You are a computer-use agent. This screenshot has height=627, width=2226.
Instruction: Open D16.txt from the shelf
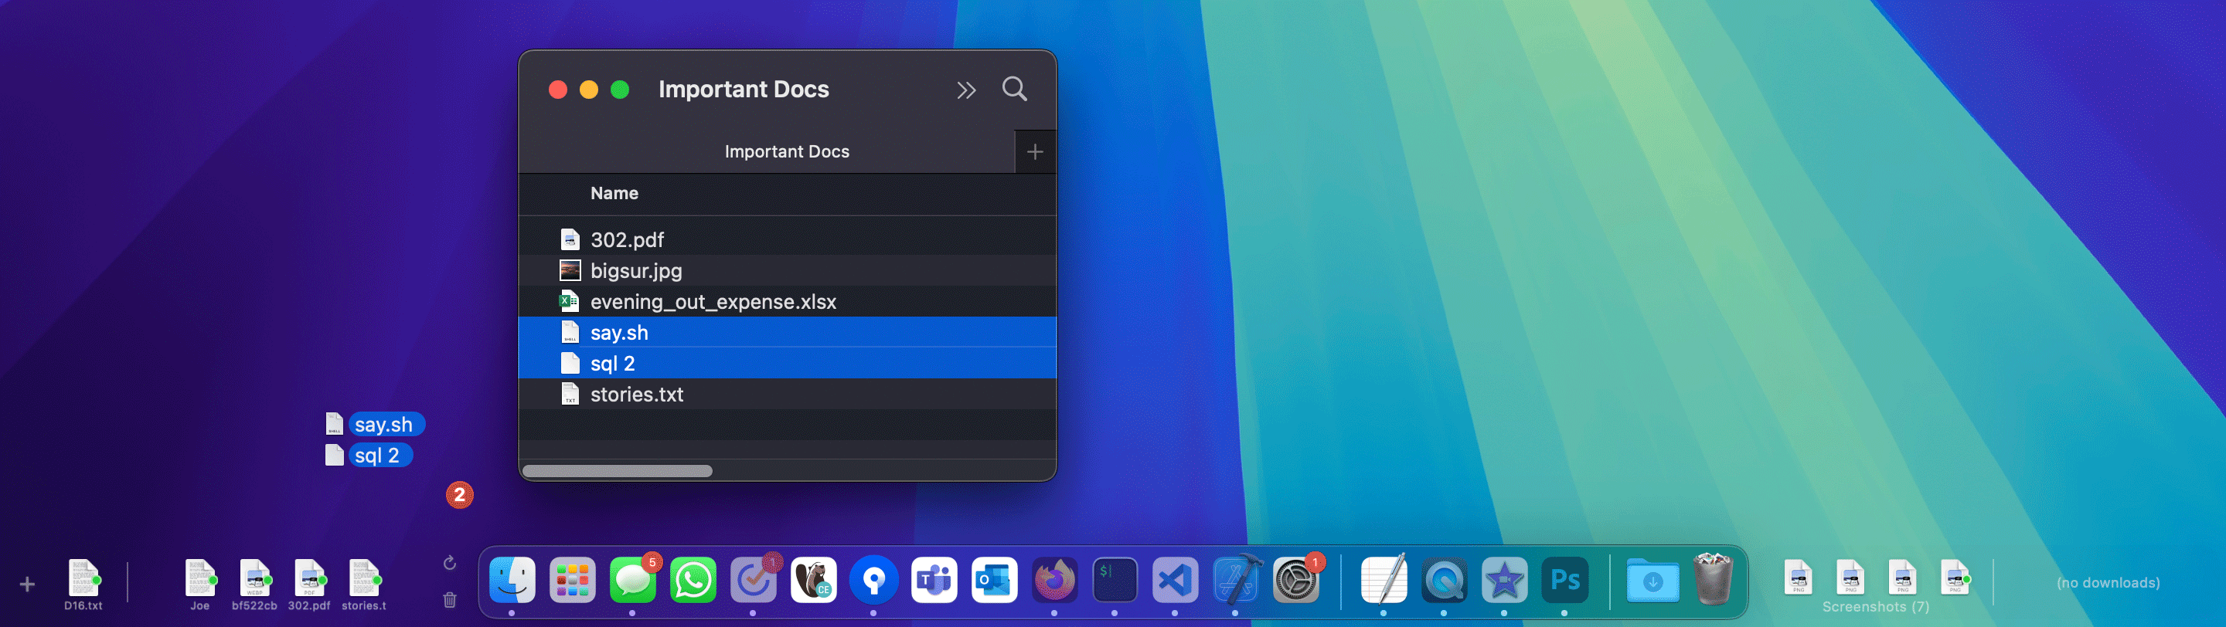click(x=83, y=585)
